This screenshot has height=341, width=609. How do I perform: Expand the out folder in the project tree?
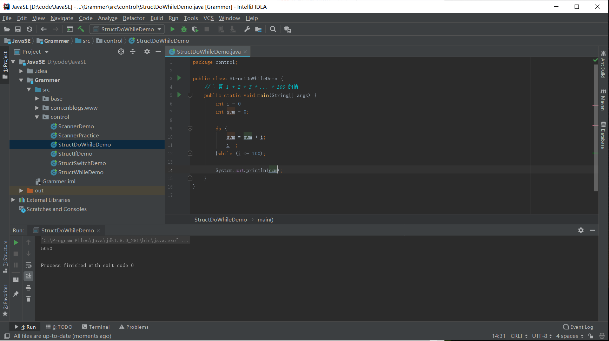[21, 191]
